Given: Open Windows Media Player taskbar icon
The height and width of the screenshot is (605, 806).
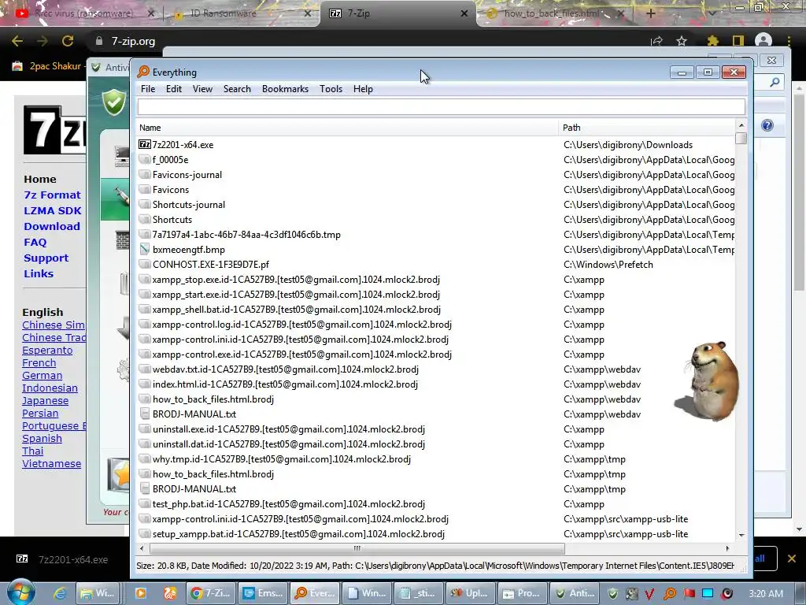Looking at the screenshot, I should [140, 593].
